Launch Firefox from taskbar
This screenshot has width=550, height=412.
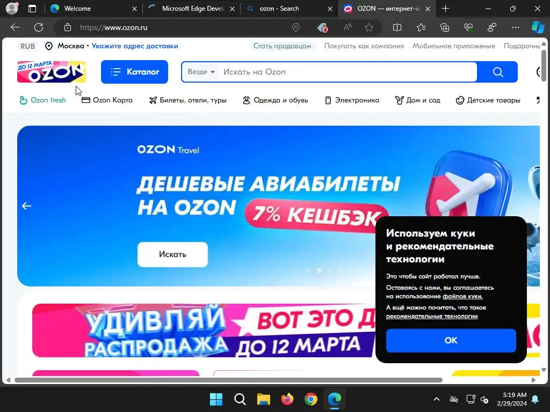tap(287, 399)
